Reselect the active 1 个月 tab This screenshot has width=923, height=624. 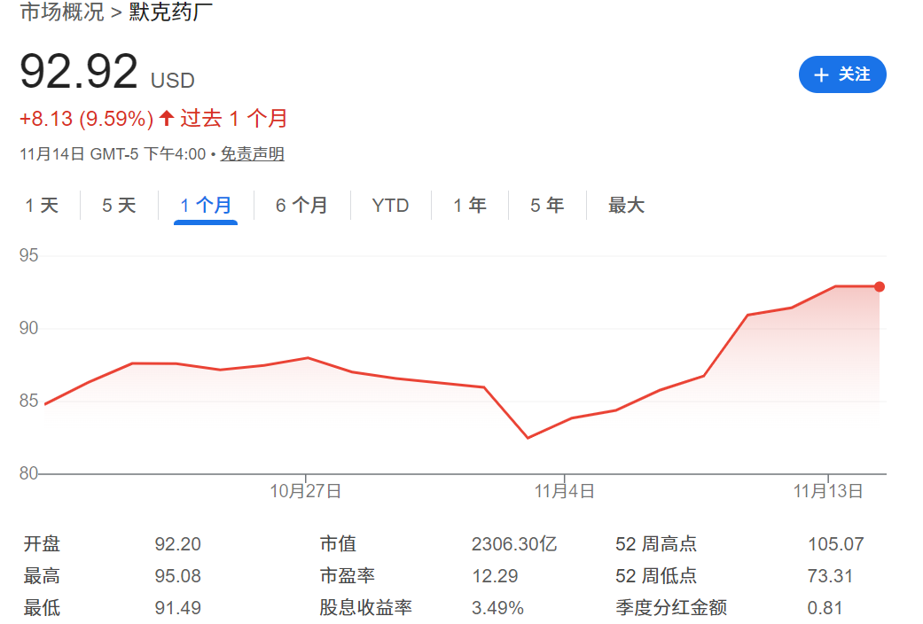tap(205, 205)
